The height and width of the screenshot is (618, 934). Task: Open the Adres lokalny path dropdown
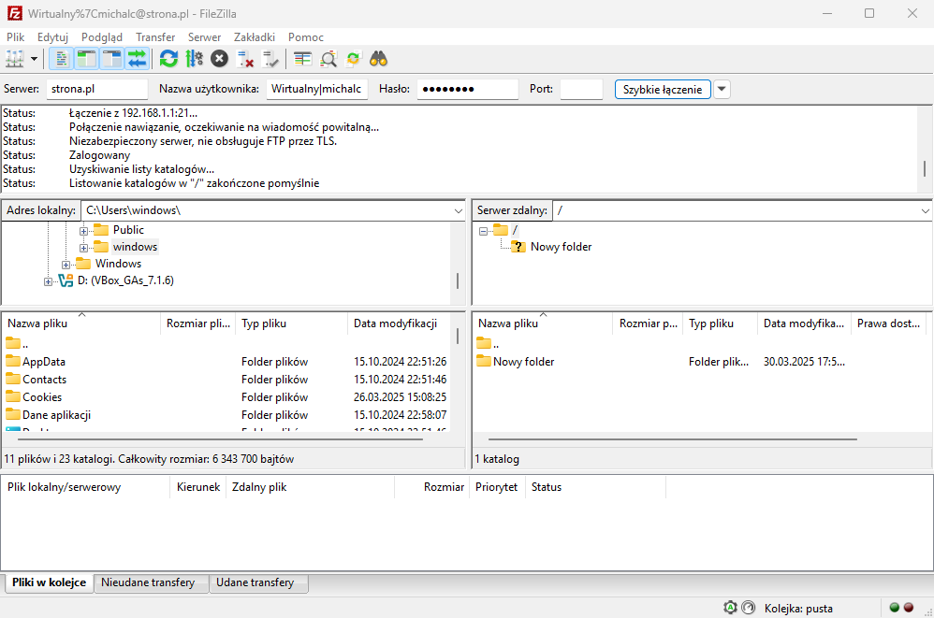click(458, 210)
